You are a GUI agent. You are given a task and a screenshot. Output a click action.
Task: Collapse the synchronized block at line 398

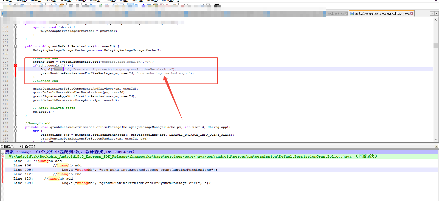pyautogui.click(x=16, y=27)
